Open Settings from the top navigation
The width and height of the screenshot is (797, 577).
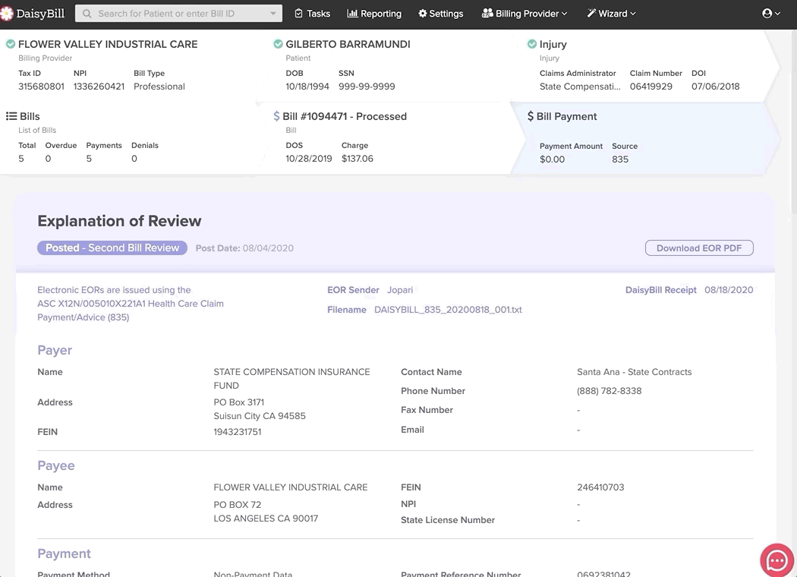[440, 14]
